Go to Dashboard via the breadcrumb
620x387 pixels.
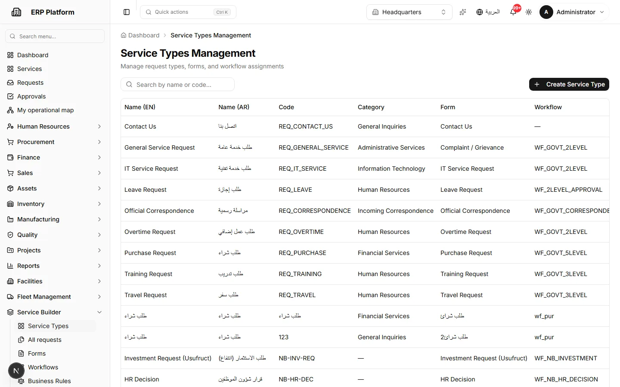[140, 35]
